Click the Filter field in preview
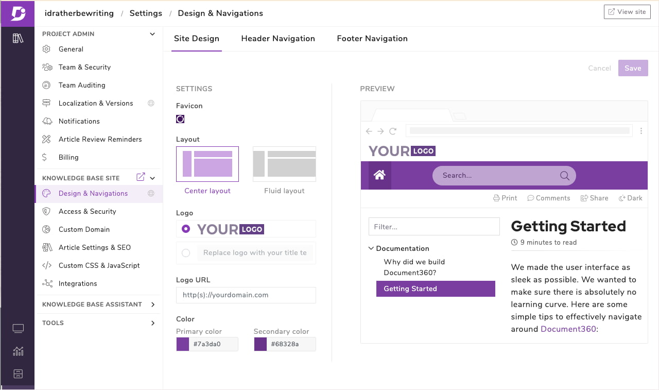The width and height of the screenshot is (659, 390). click(x=434, y=227)
